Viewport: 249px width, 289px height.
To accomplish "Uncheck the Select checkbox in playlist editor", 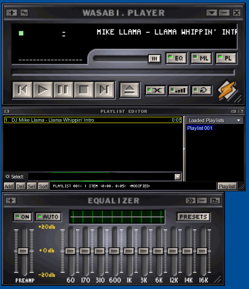I will [8, 176].
